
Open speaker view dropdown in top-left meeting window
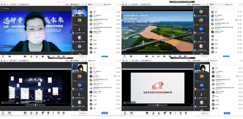tap(76, 5)
